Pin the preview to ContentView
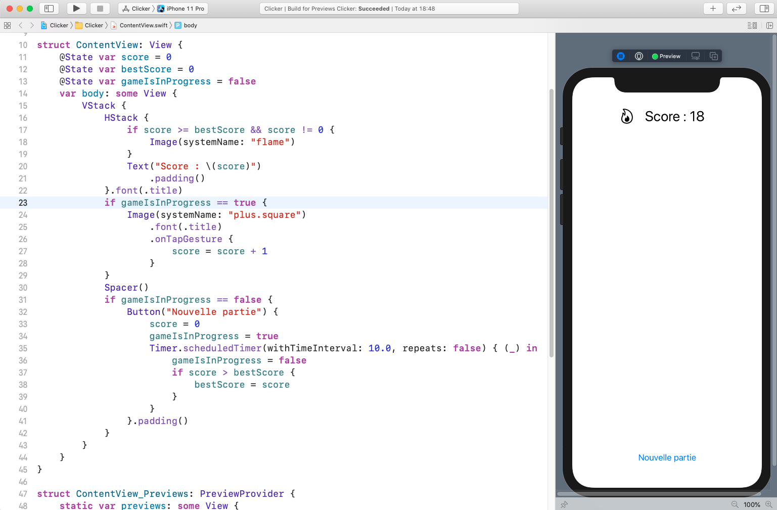Viewport: 777px width, 510px height. (x=564, y=504)
